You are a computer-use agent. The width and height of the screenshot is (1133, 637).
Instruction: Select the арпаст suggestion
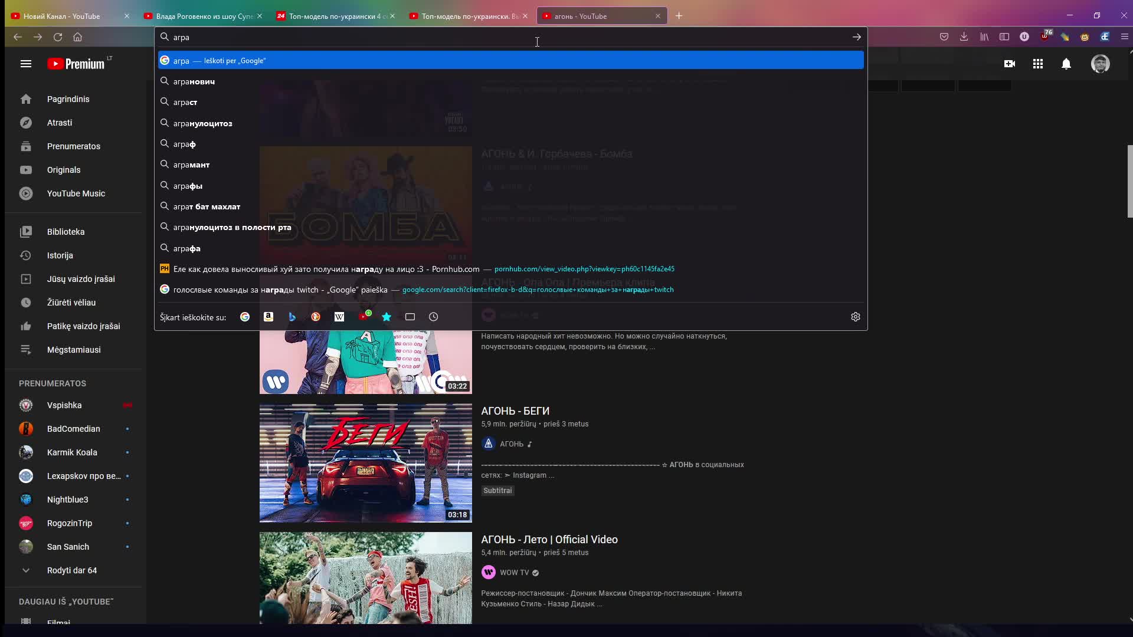click(x=511, y=102)
